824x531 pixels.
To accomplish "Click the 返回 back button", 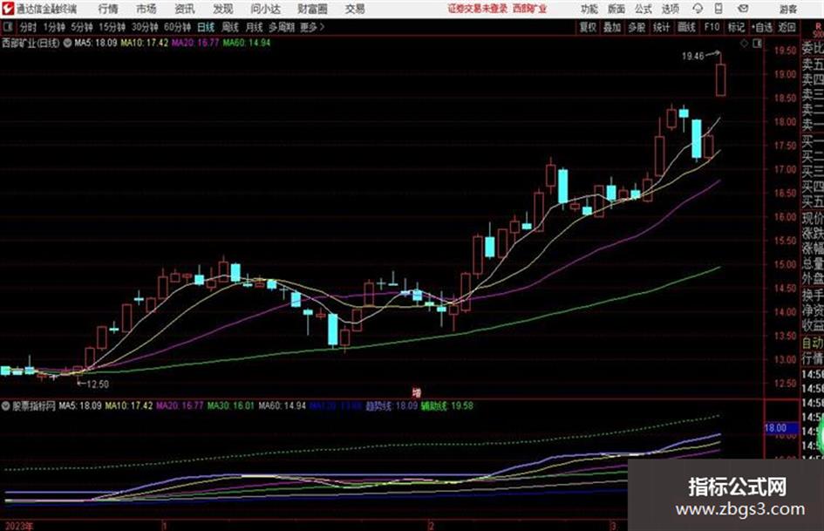I will [787, 27].
